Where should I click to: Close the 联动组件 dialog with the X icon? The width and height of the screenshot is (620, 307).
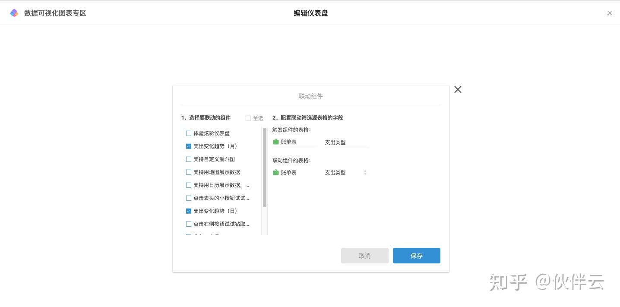(x=458, y=89)
